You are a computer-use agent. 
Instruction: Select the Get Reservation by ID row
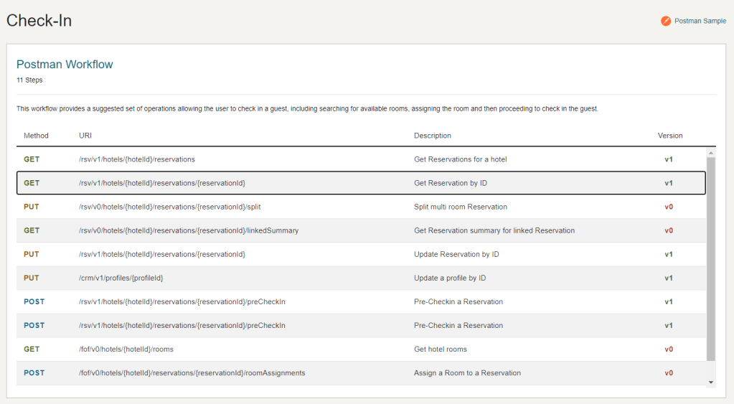[x=359, y=183]
